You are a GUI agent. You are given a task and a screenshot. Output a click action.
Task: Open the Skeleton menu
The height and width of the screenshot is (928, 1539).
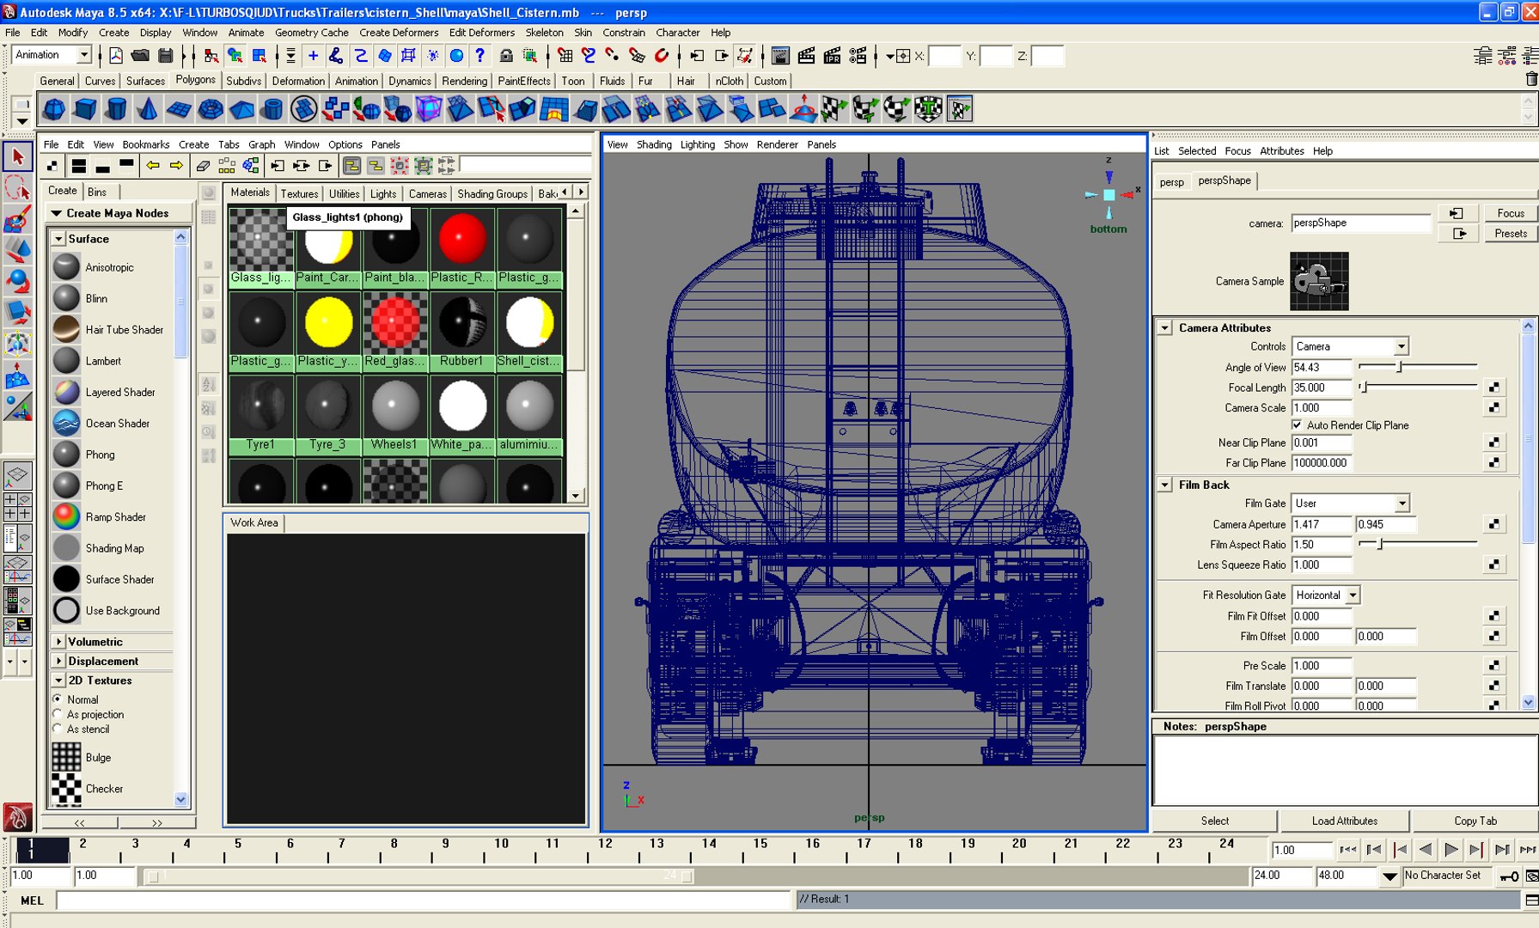[x=545, y=33]
